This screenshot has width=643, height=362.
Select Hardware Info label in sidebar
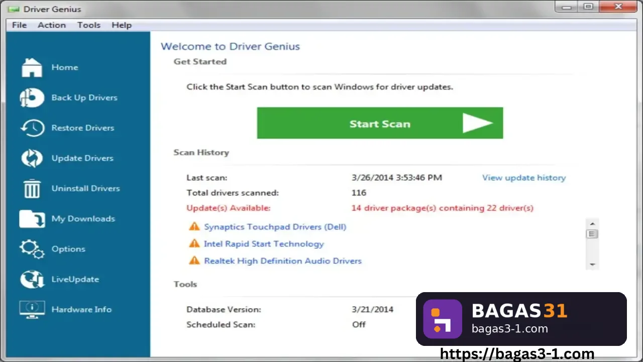click(81, 309)
